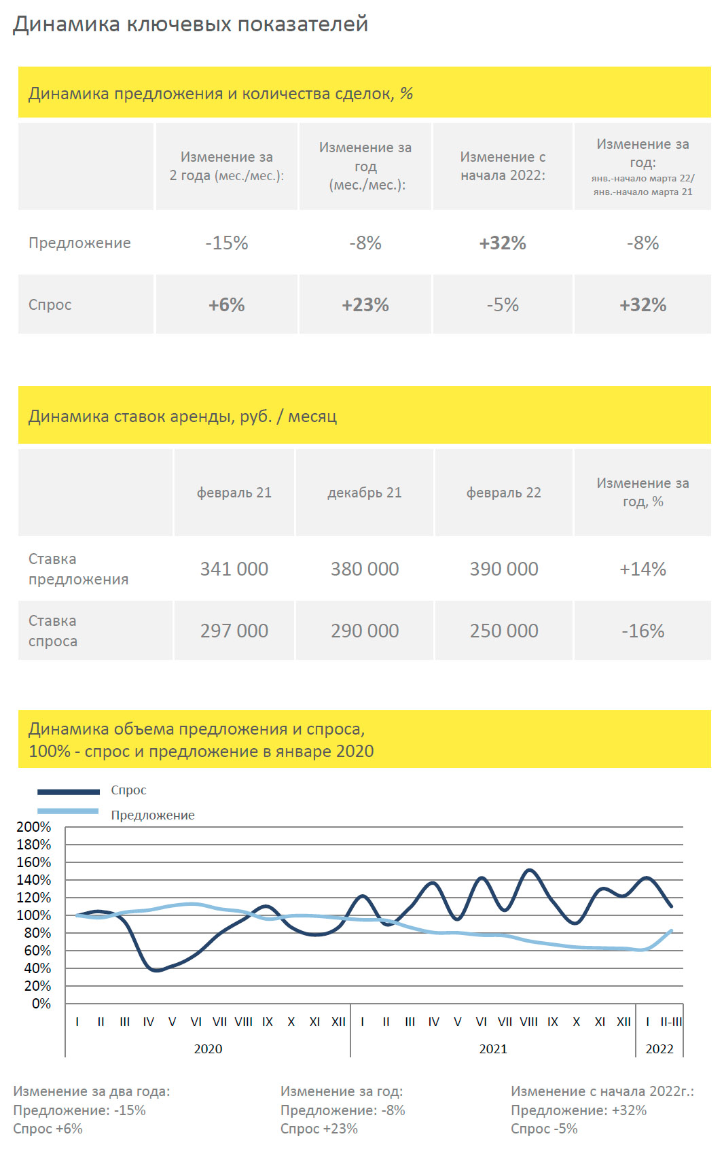724x1162 pixels.
Task: Click the dark blue Спрос legend line
Action: [x=69, y=792]
